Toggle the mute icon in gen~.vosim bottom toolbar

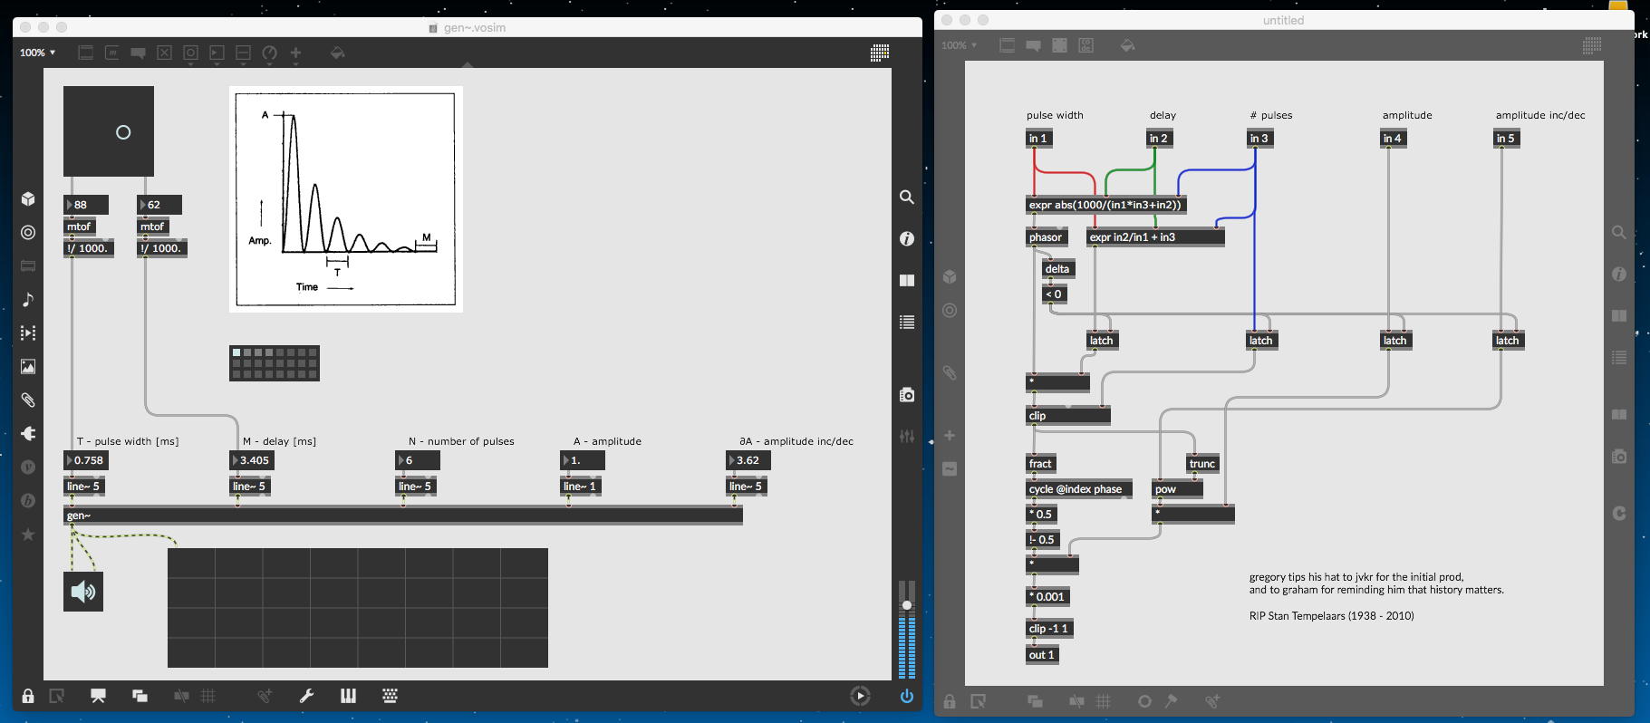(181, 696)
